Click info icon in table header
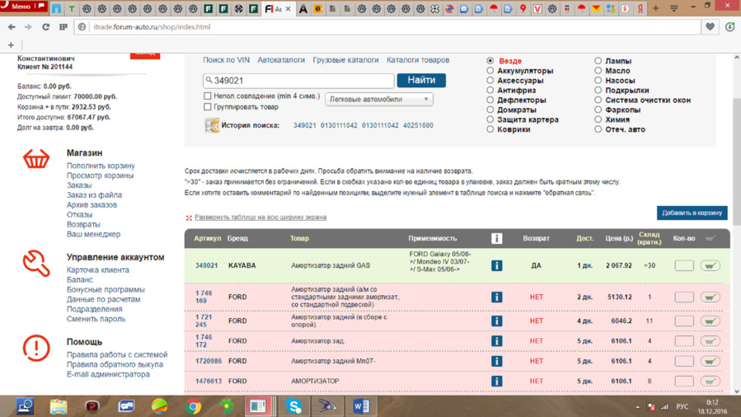 click(496, 238)
